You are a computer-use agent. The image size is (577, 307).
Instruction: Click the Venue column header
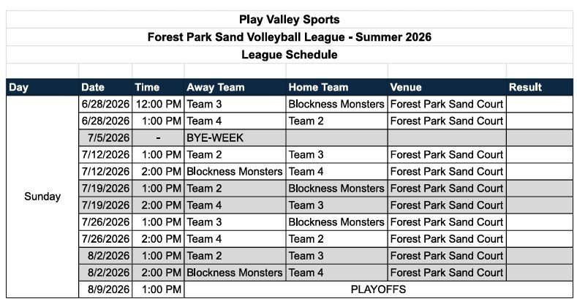[x=447, y=87]
